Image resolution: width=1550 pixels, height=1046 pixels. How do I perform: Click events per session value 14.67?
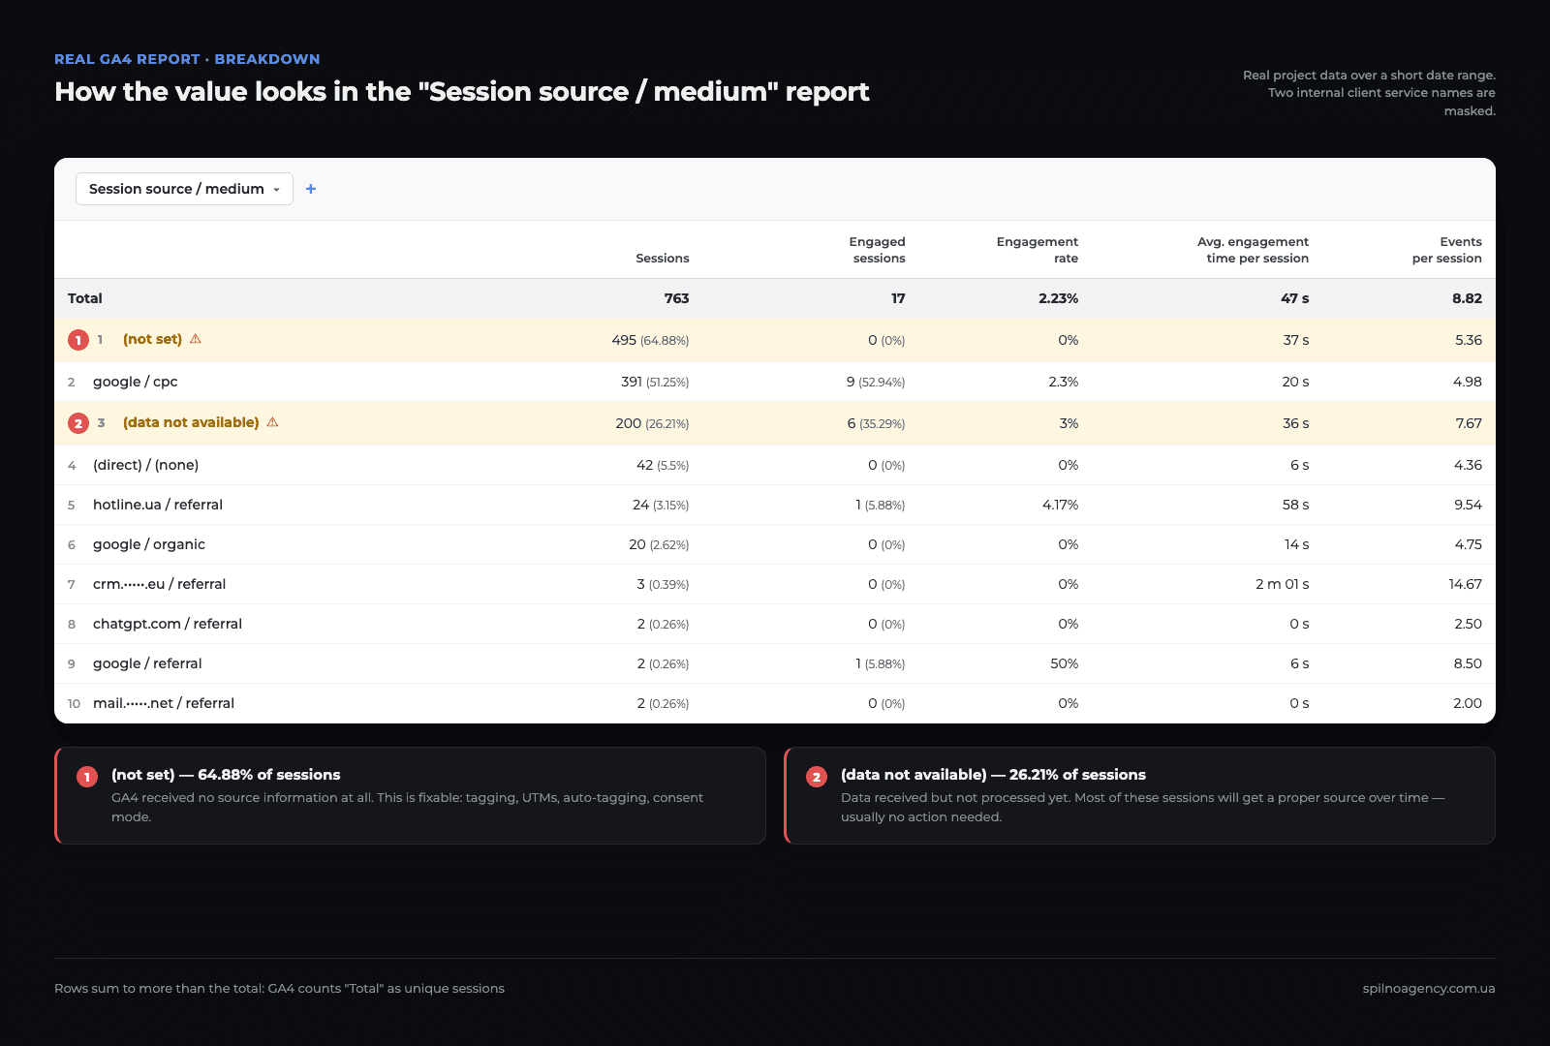coord(1465,584)
